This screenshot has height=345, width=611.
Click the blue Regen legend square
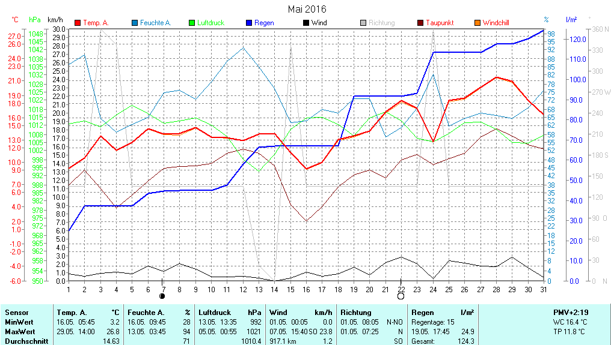(x=249, y=23)
